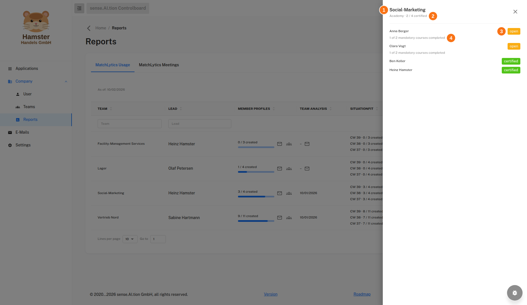Sort by MEMBER PROFILES column
Screen dimensions: 527x305
click(274, 109)
